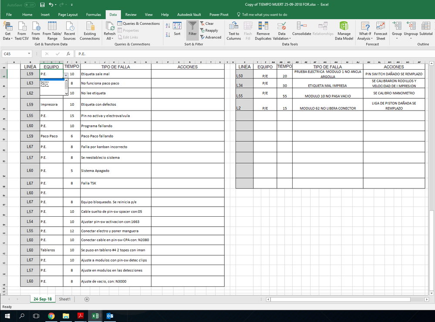The height and width of the screenshot is (322, 435).
Task: Click the cell C45 validation dropdown arrow
Action: point(66,75)
